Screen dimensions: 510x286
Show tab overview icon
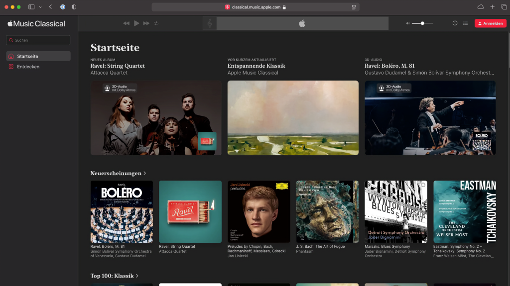point(504,7)
